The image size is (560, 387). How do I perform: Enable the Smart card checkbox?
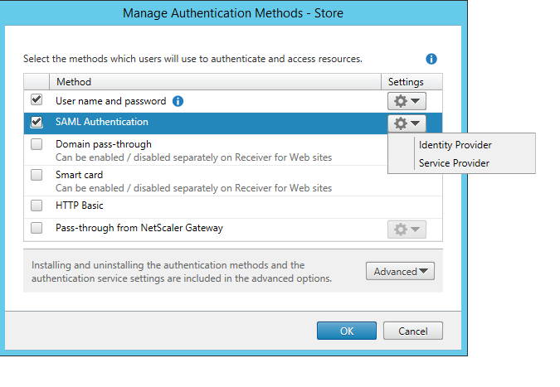click(x=37, y=175)
